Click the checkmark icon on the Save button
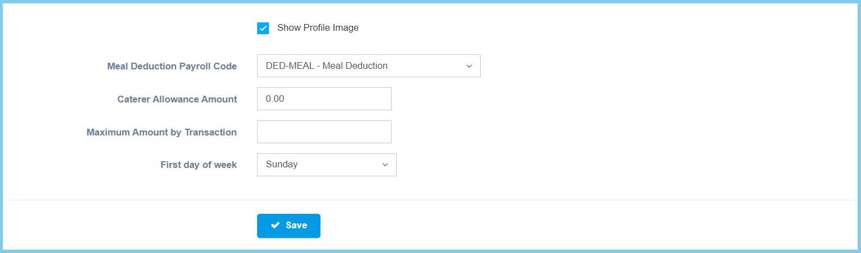Screen dimensions: 861x253 click(x=275, y=226)
